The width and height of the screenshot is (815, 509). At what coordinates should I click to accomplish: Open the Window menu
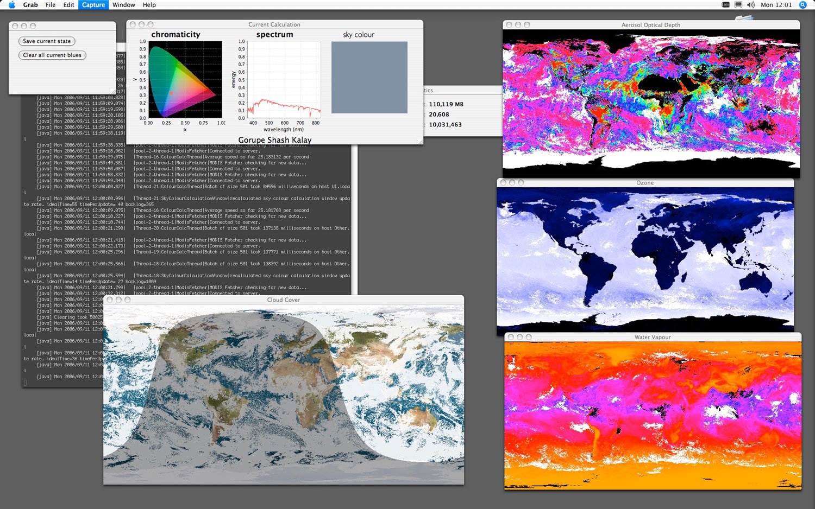point(123,5)
